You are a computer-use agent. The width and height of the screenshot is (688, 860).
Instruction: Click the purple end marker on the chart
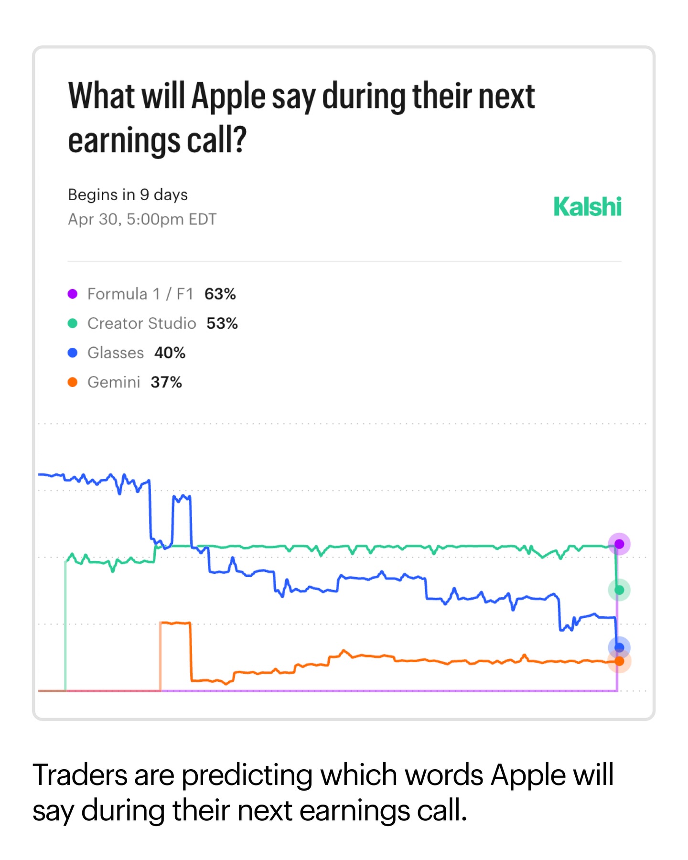pos(619,544)
